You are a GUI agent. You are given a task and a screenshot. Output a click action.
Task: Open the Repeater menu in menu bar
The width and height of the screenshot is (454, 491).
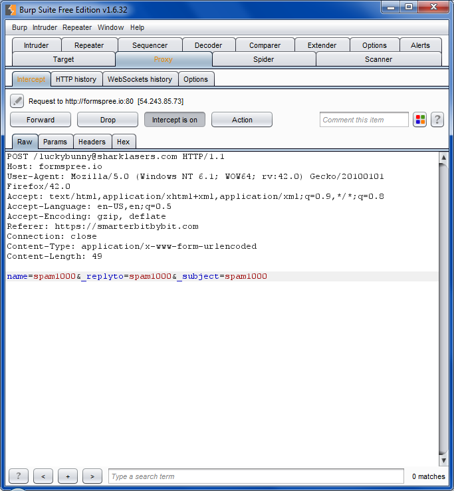pos(77,27)
